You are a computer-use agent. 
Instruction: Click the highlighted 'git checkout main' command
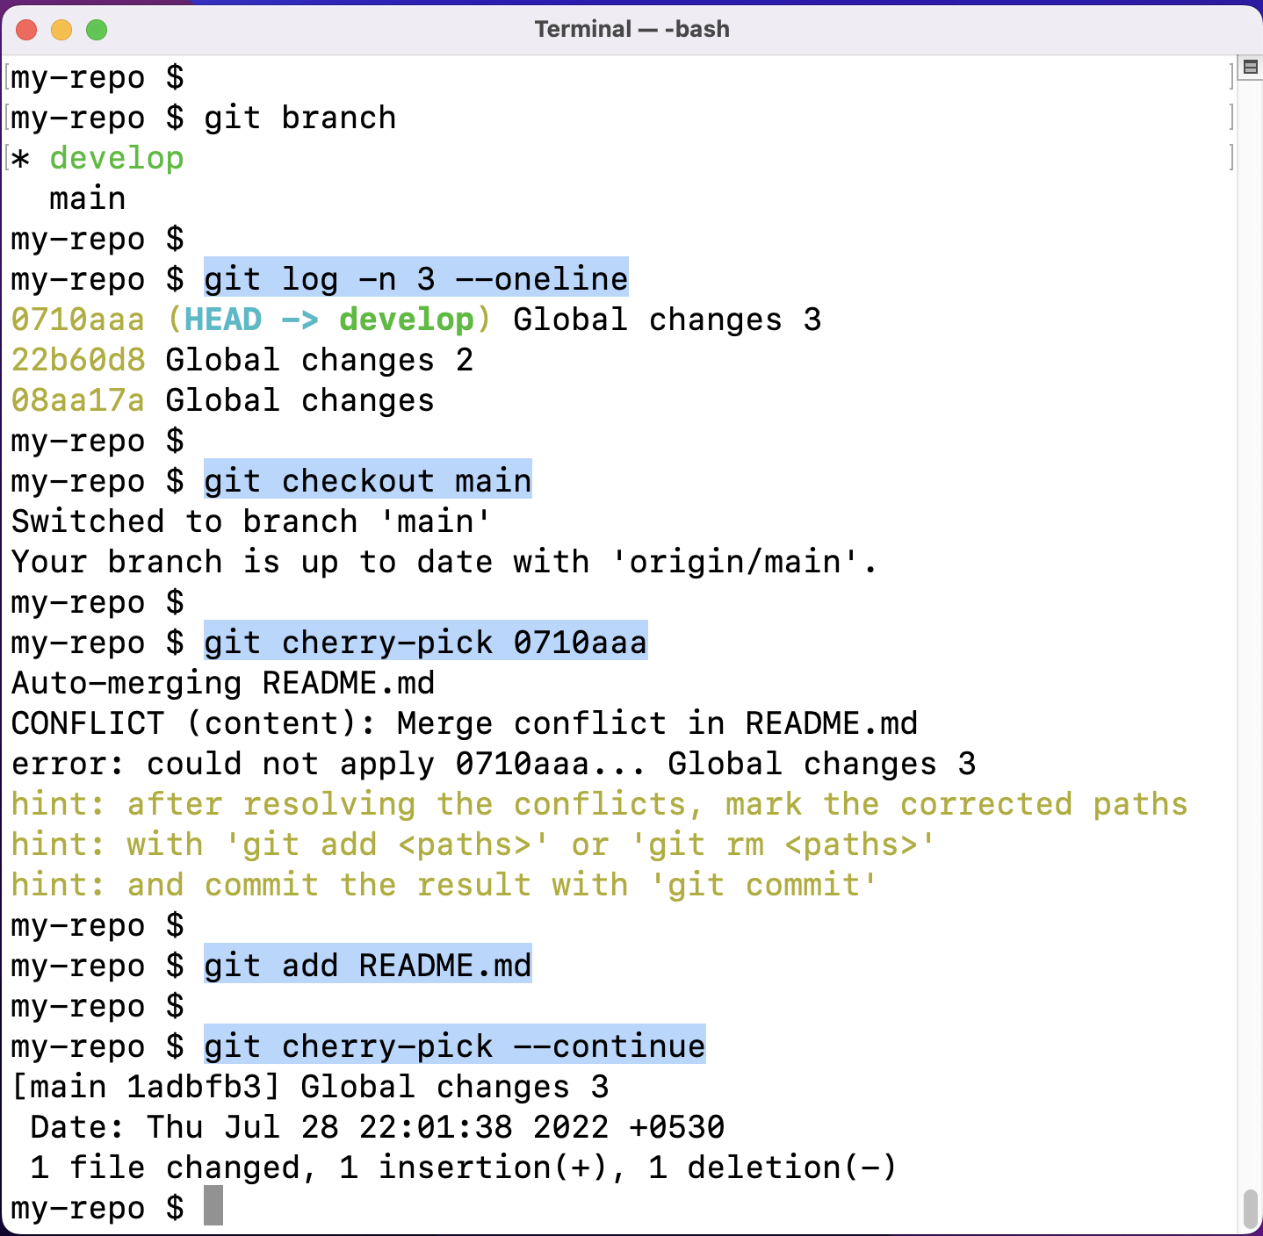coord(368,480)
